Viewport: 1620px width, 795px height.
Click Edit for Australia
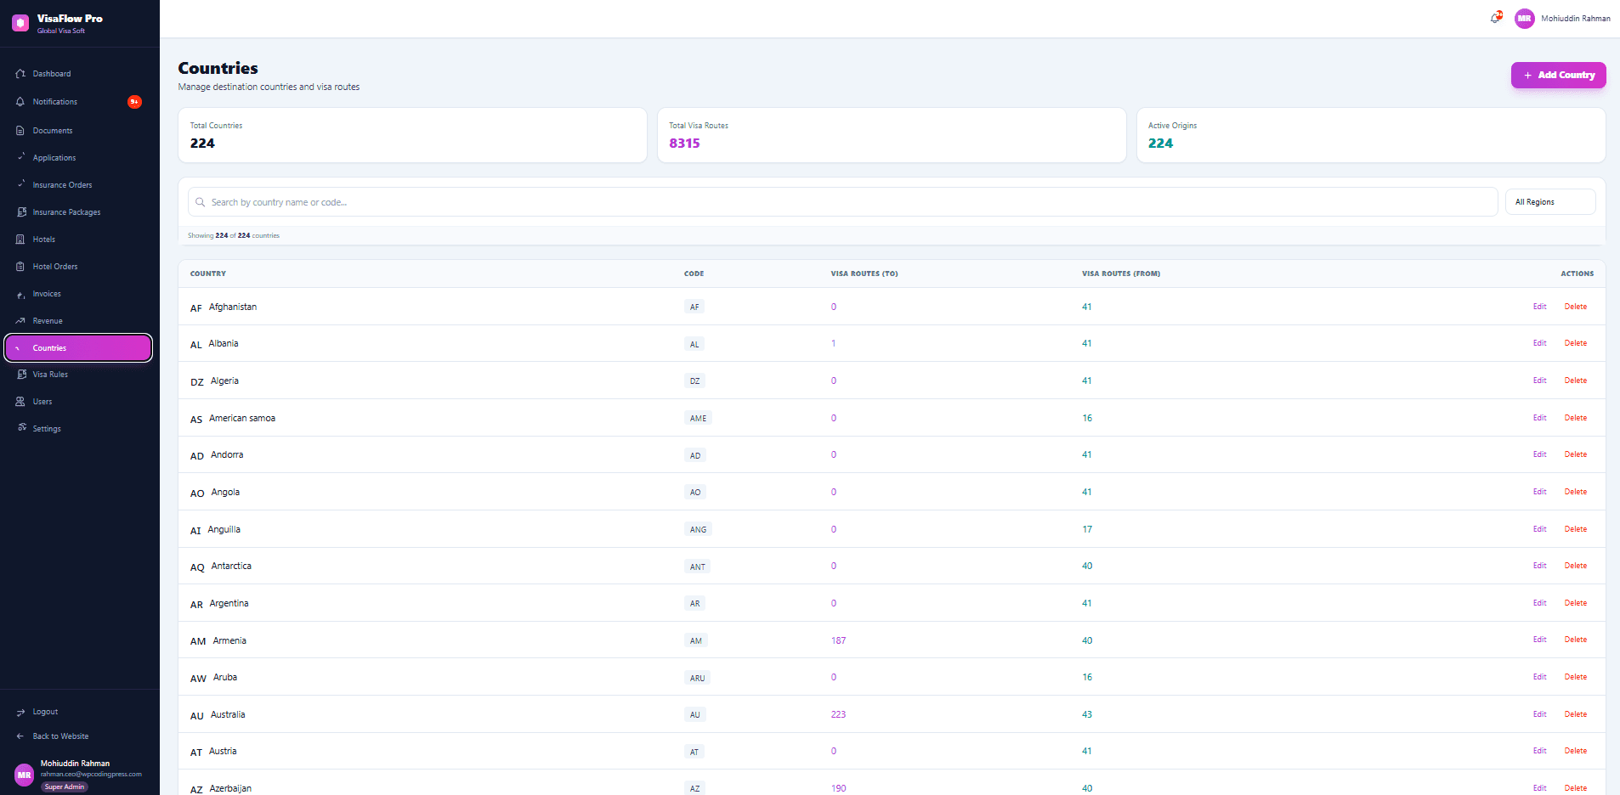[1539, 714]
